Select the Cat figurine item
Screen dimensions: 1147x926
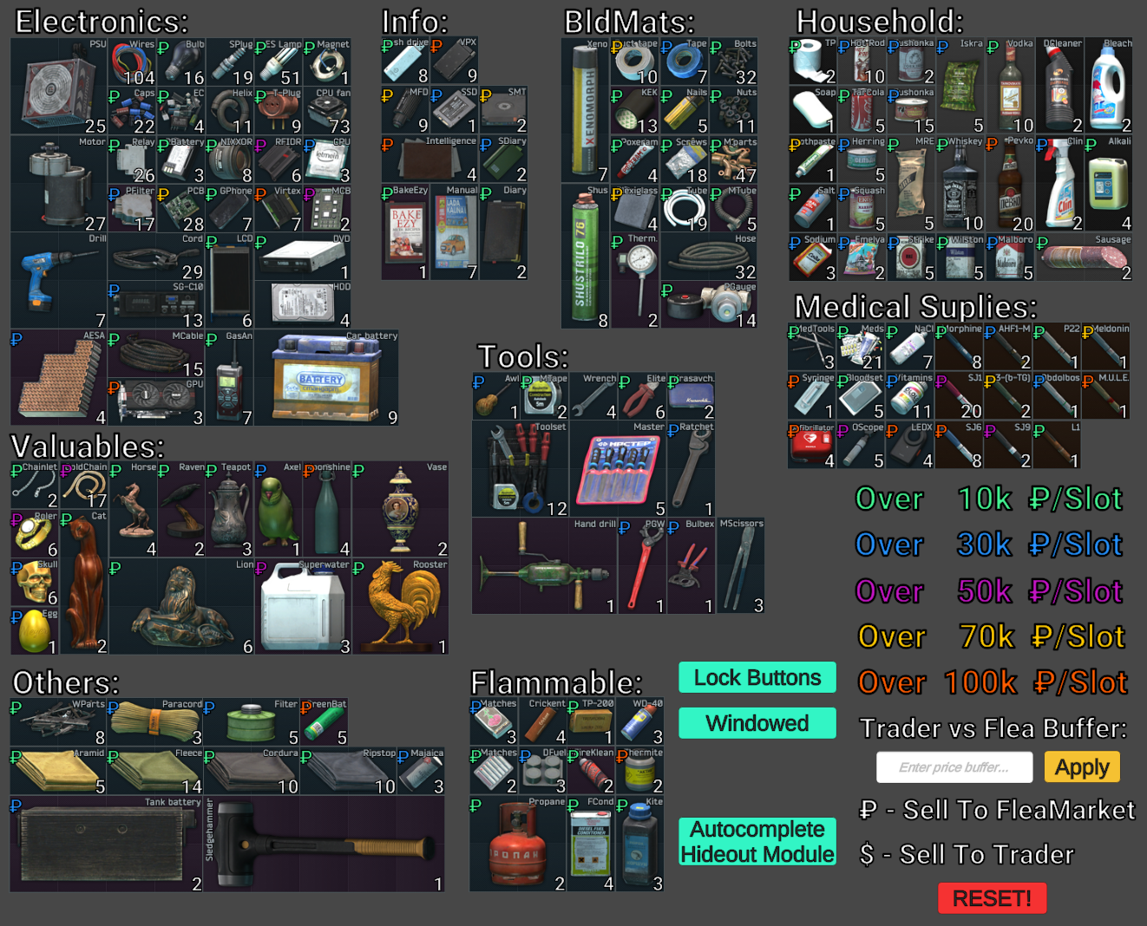(84, 583)
